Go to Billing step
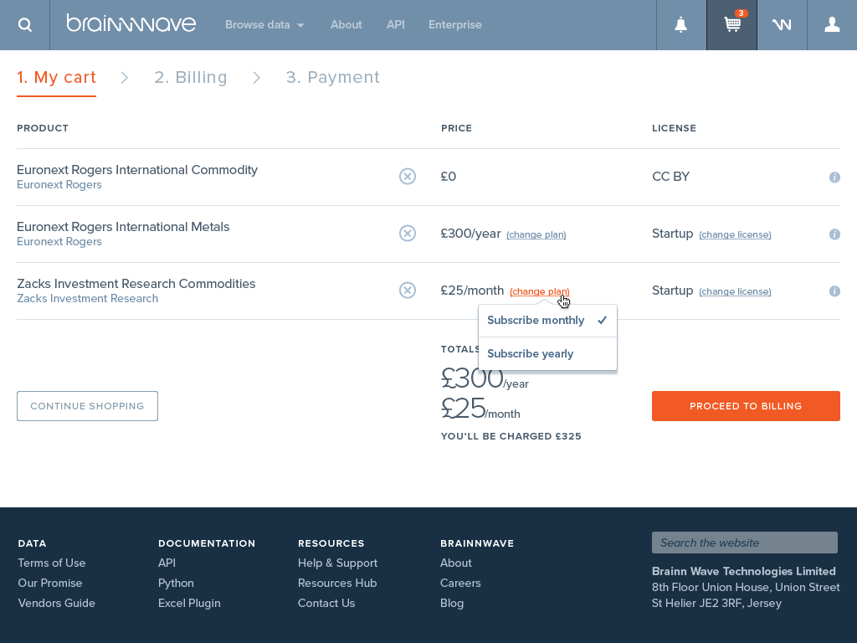This screenshot has width=857, height=643. click(191, 78)
